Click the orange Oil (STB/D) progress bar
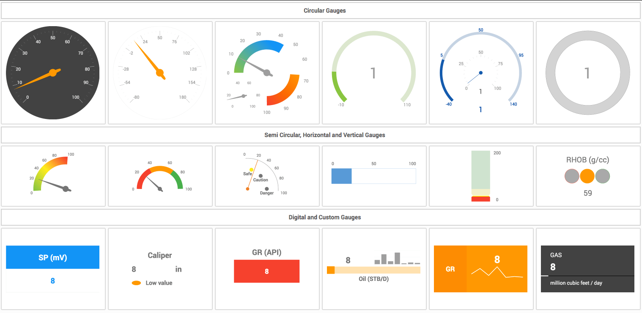642x313 pixels. coord(374,270)
